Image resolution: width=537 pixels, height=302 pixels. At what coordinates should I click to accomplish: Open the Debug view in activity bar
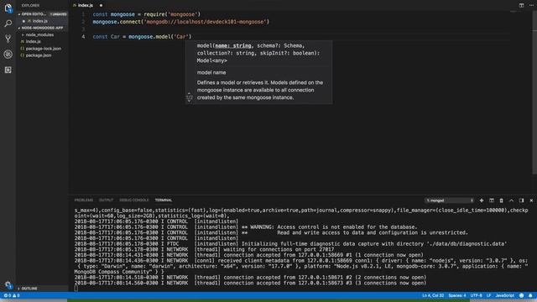[8, 55]
